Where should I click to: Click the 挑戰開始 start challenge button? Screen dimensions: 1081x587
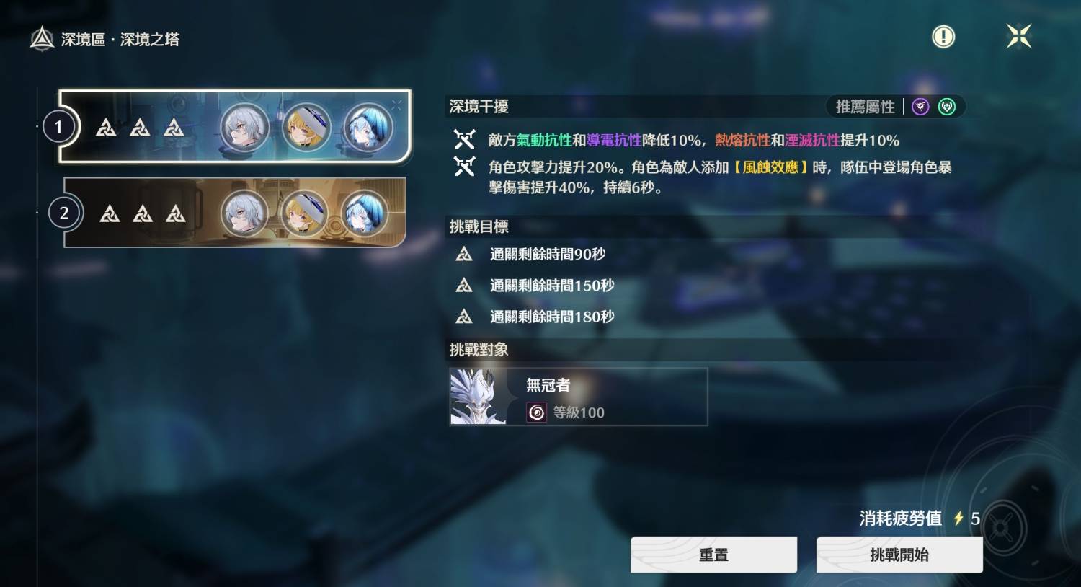[899, 555]
